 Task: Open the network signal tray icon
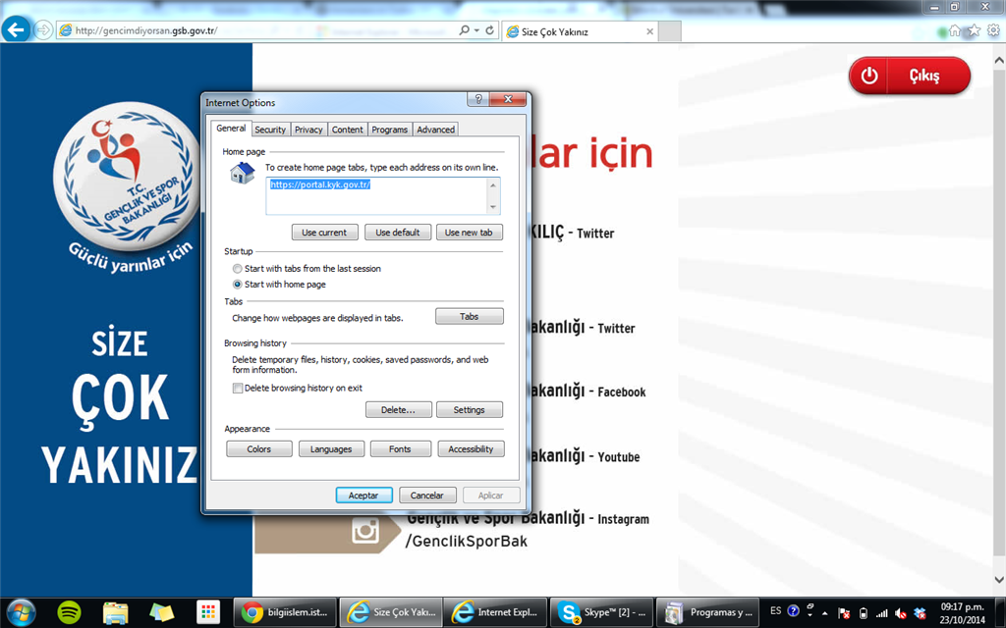pyautogui.click(x=882, y=613)
